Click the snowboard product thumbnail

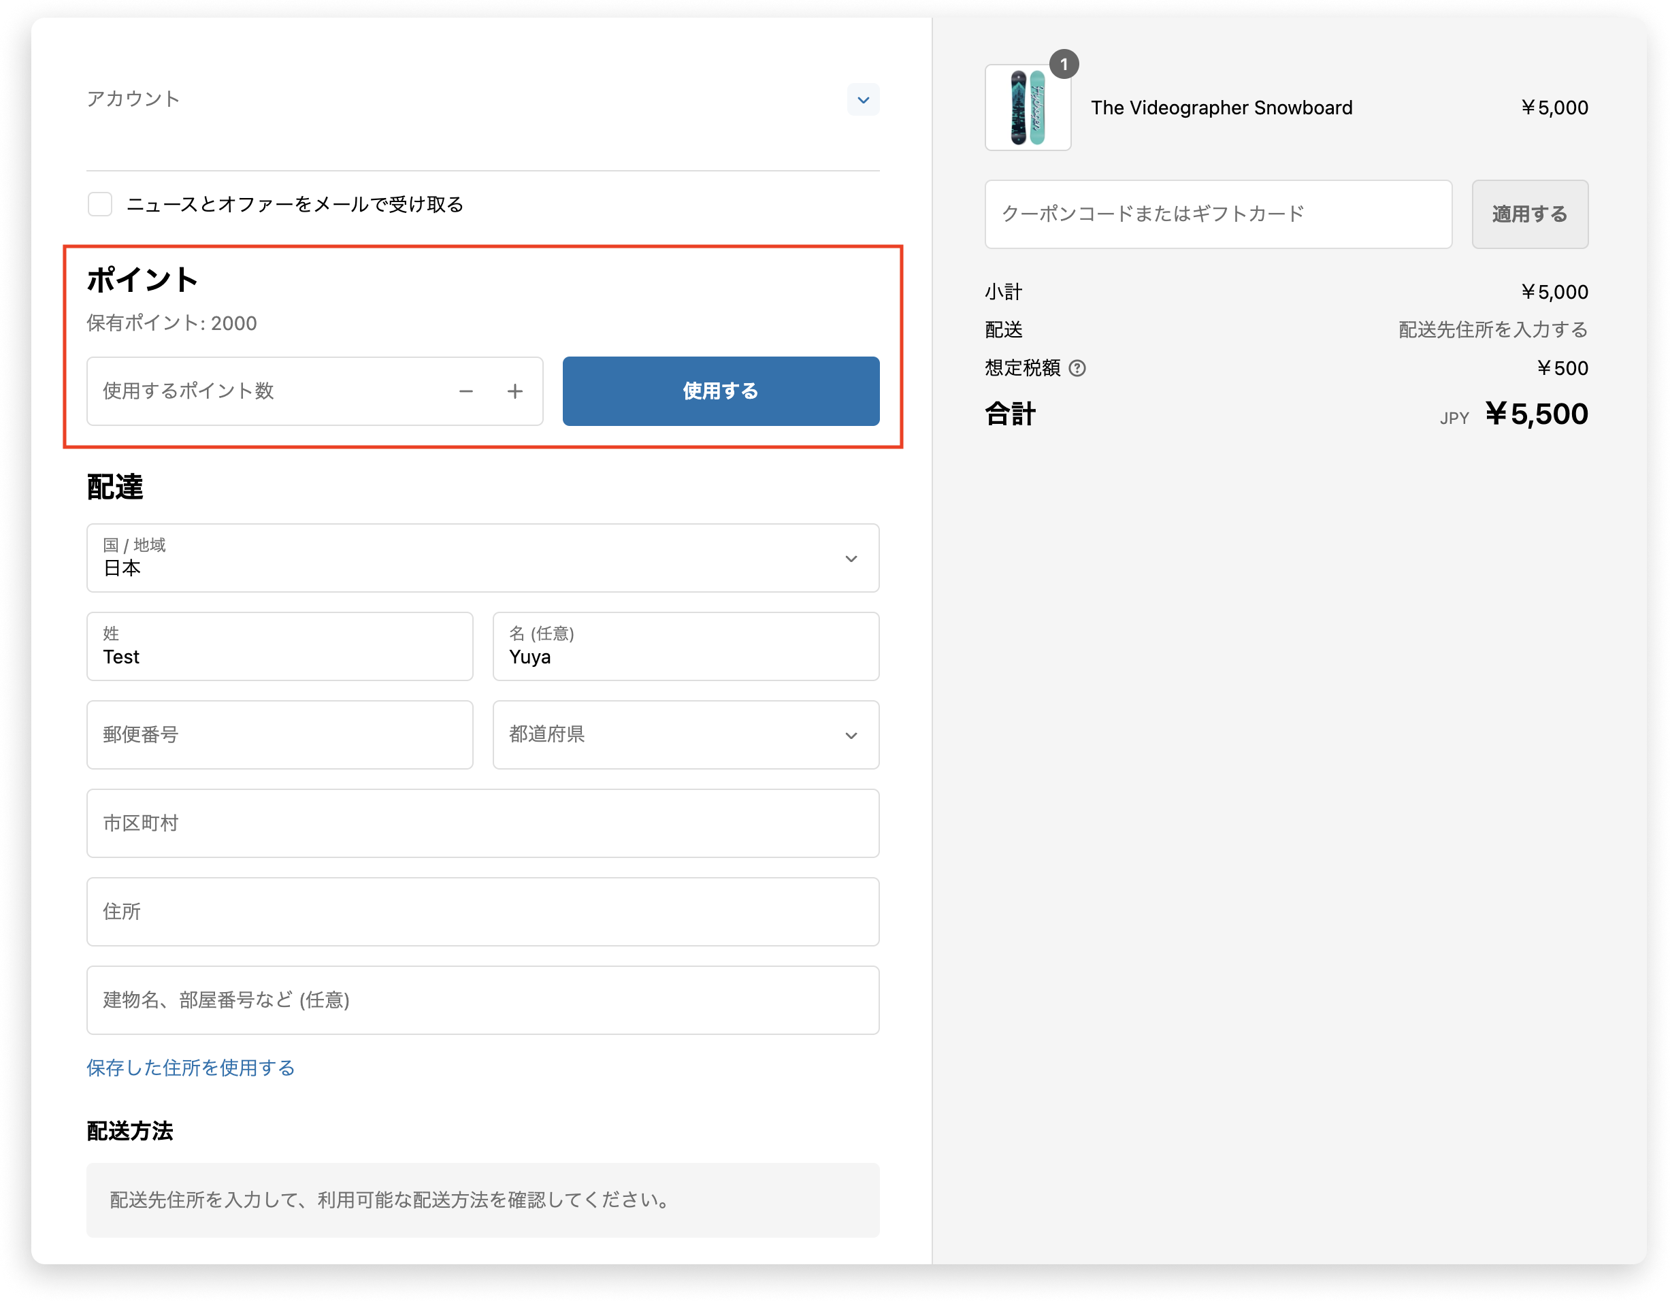coord(1027,109)
